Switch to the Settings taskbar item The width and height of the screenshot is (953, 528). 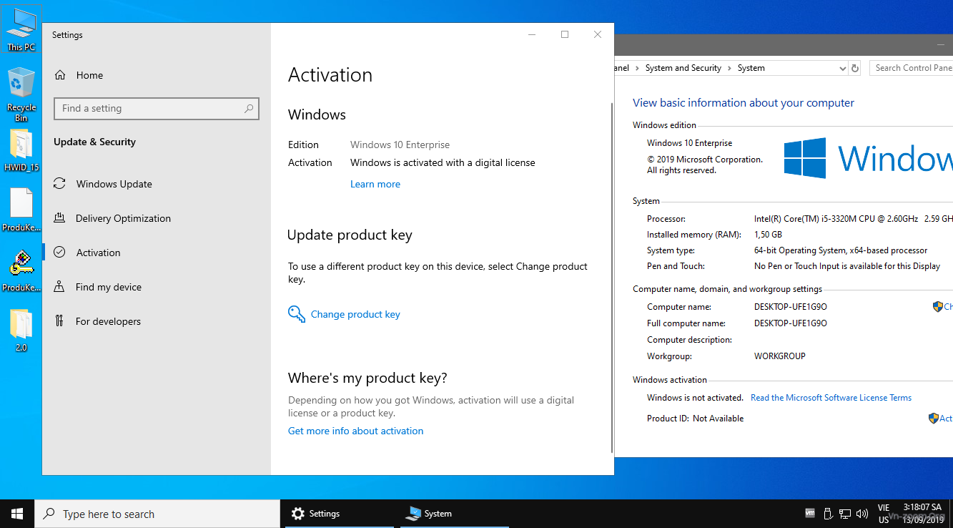coord(340,514)
